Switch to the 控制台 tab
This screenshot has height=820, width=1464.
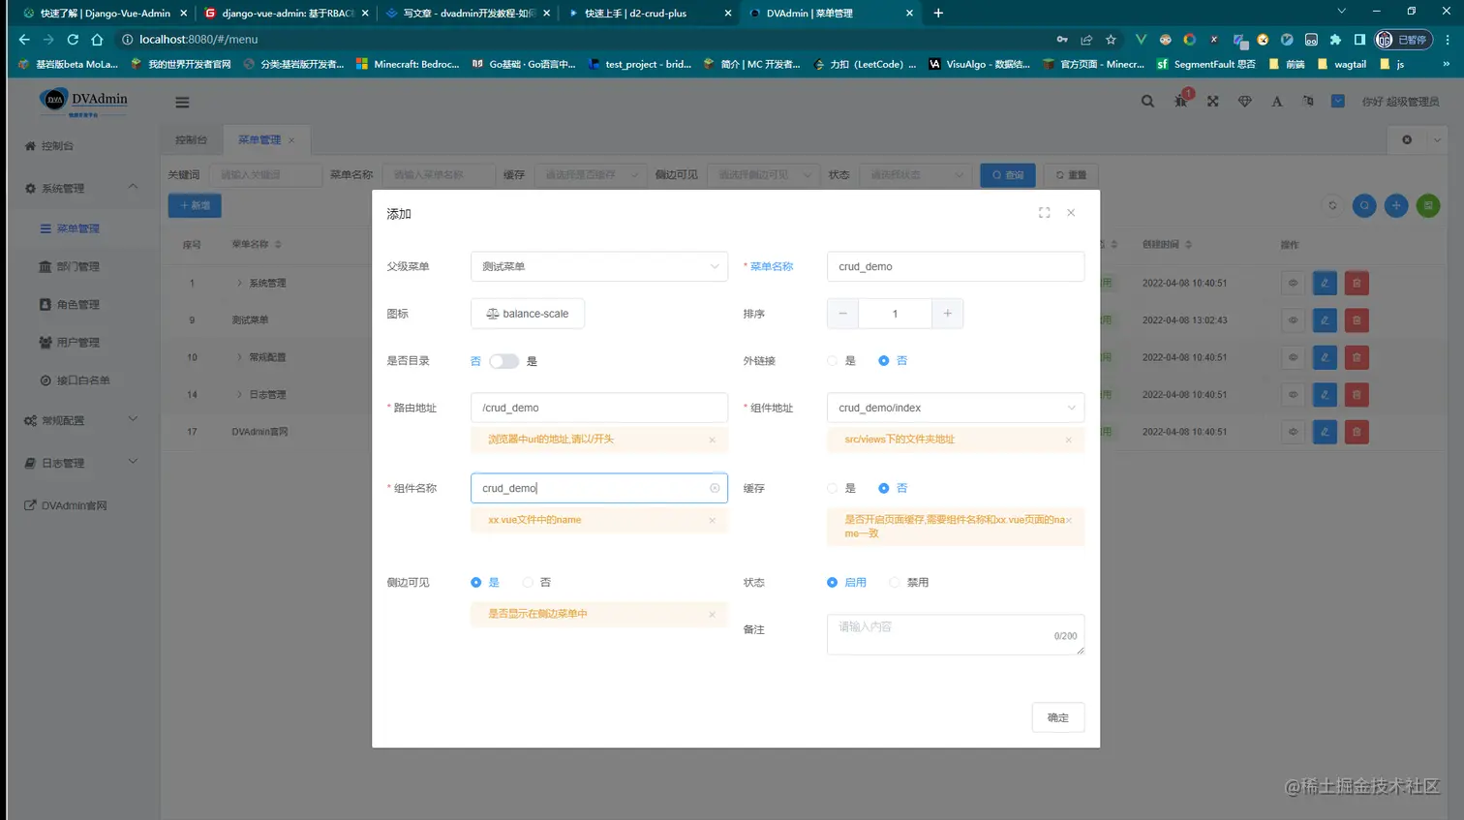coord(190,138)
